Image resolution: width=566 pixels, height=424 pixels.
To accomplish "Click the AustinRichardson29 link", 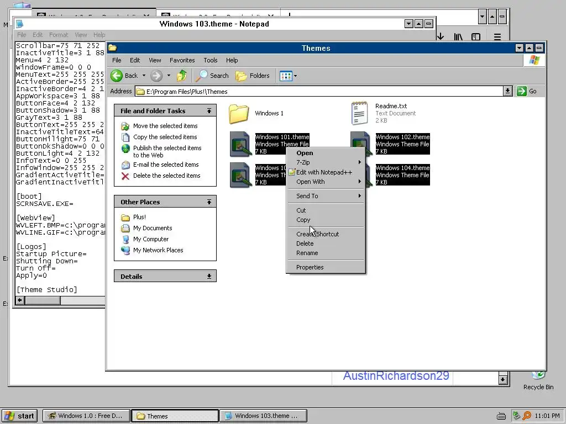I will 396,375.
